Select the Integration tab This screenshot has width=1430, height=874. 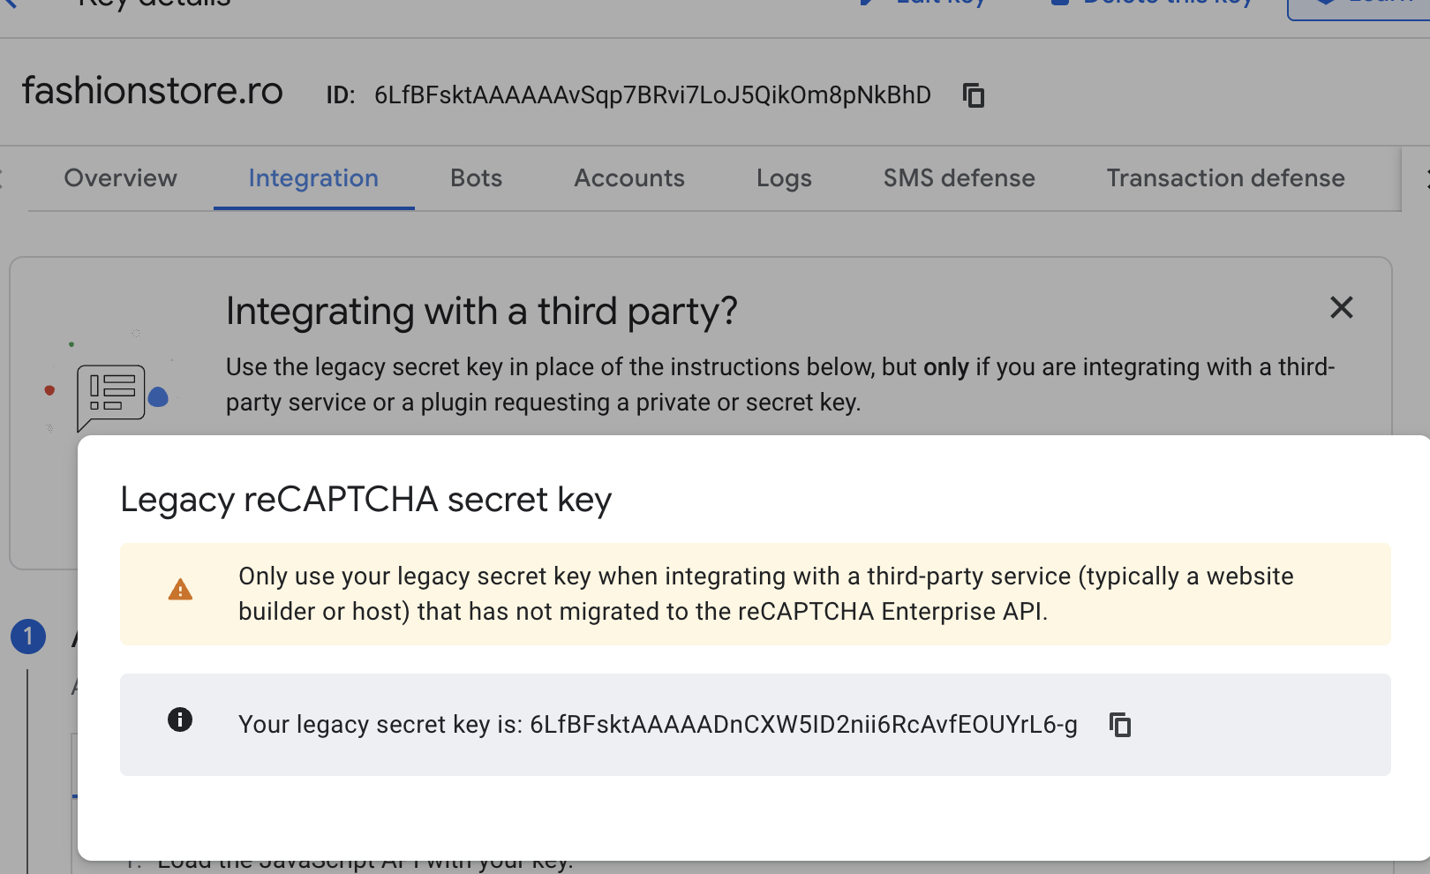(x=313, y=178)
